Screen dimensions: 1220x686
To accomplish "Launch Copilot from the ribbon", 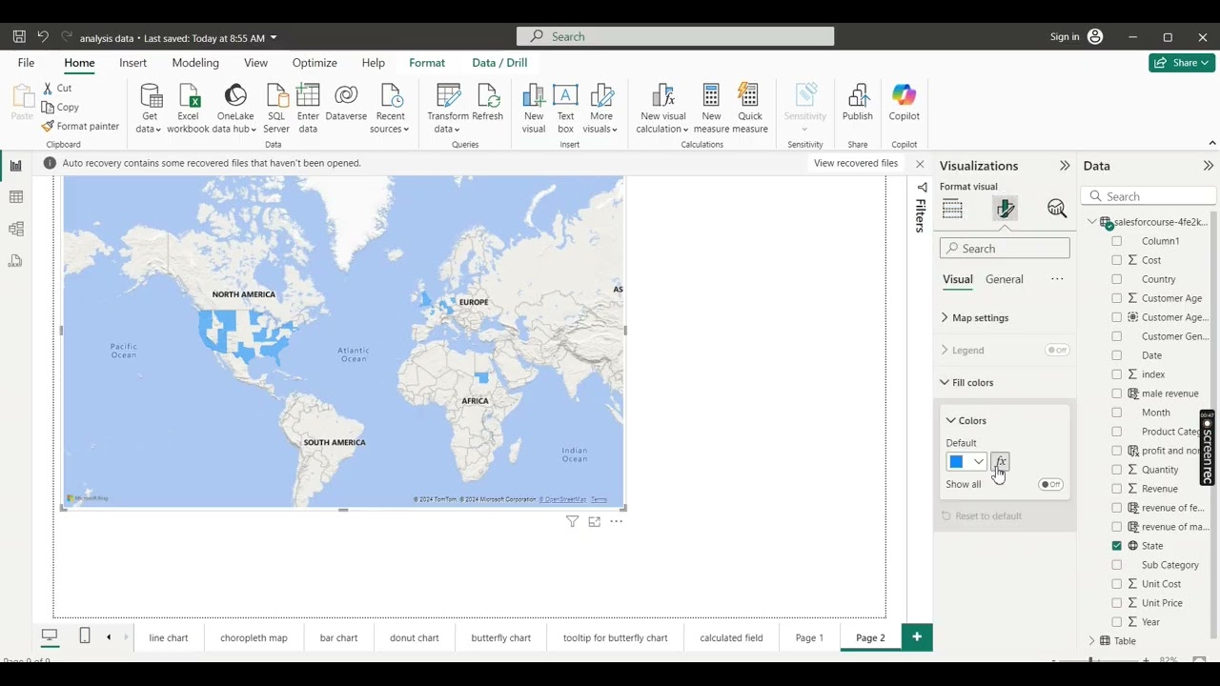I will [904, 103].
